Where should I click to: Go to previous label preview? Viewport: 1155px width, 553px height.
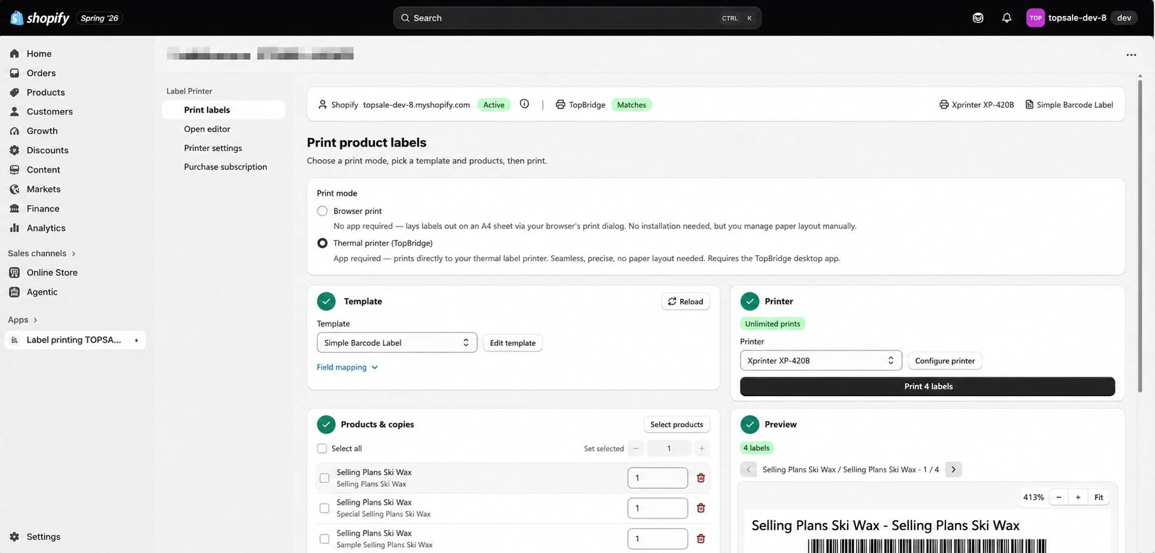(748, 470)
